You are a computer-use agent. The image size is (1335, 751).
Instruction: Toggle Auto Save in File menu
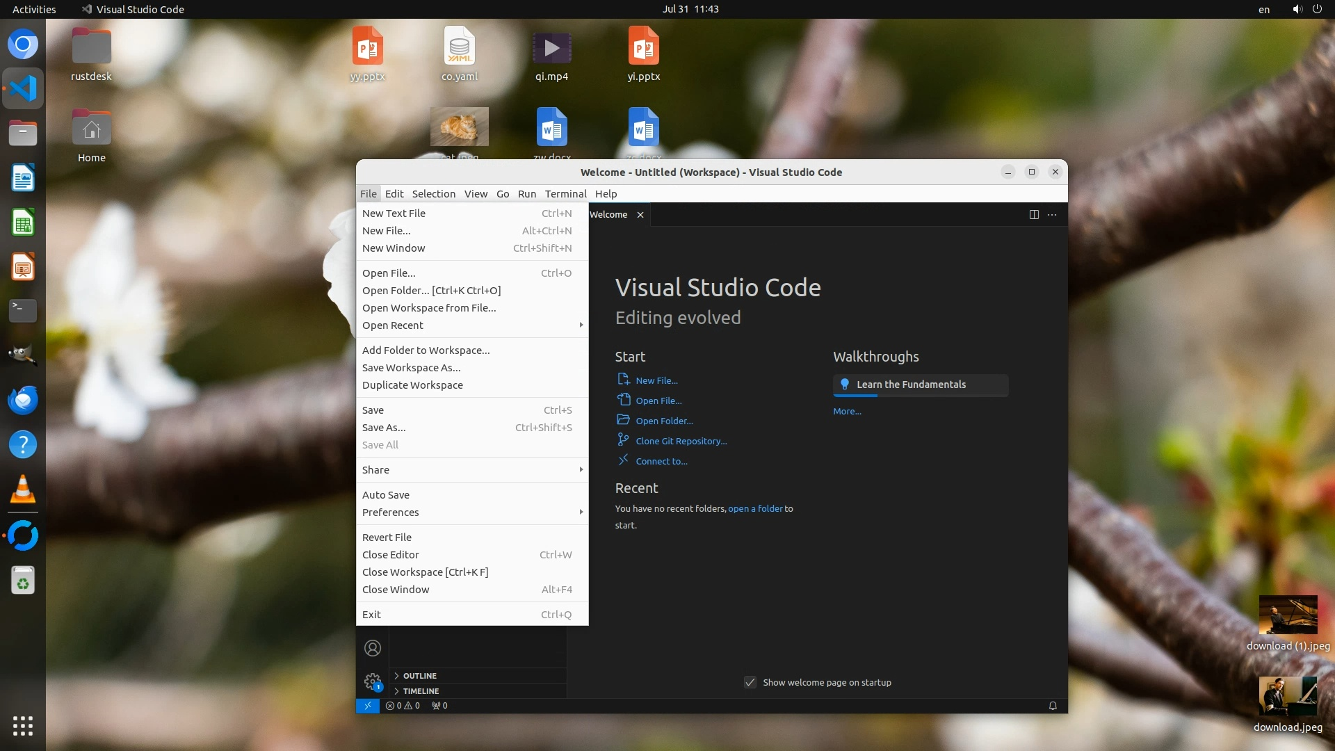click(386, 495)
